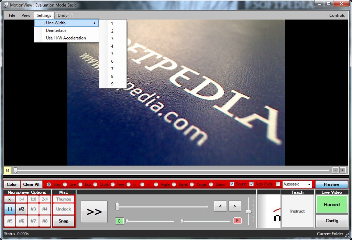This screenshot has width=352, height=240.
Task: Click the Snap button
Action: tap(64, 221)
